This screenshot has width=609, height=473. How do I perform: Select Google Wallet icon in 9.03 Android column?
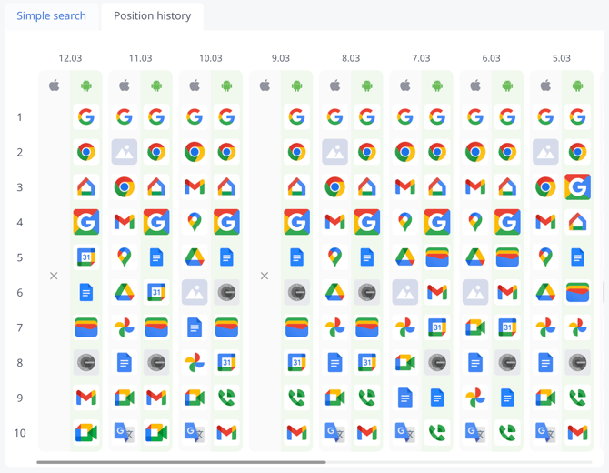click(297, 327)
